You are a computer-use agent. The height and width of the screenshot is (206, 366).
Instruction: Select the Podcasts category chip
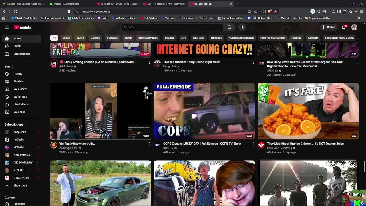pyautogui.click(x=112, y=38)
